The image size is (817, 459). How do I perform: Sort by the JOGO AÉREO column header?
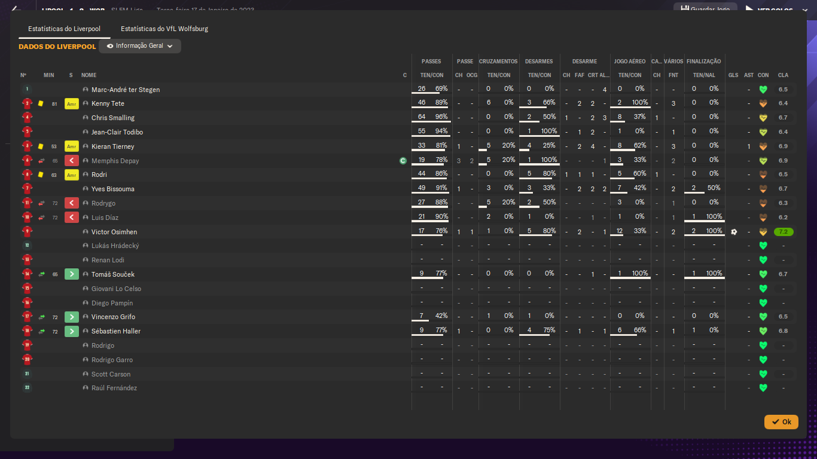pos(630,62)
